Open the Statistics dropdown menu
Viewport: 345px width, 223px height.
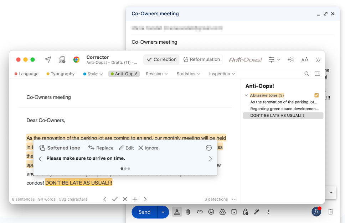(x=188, y=74)
